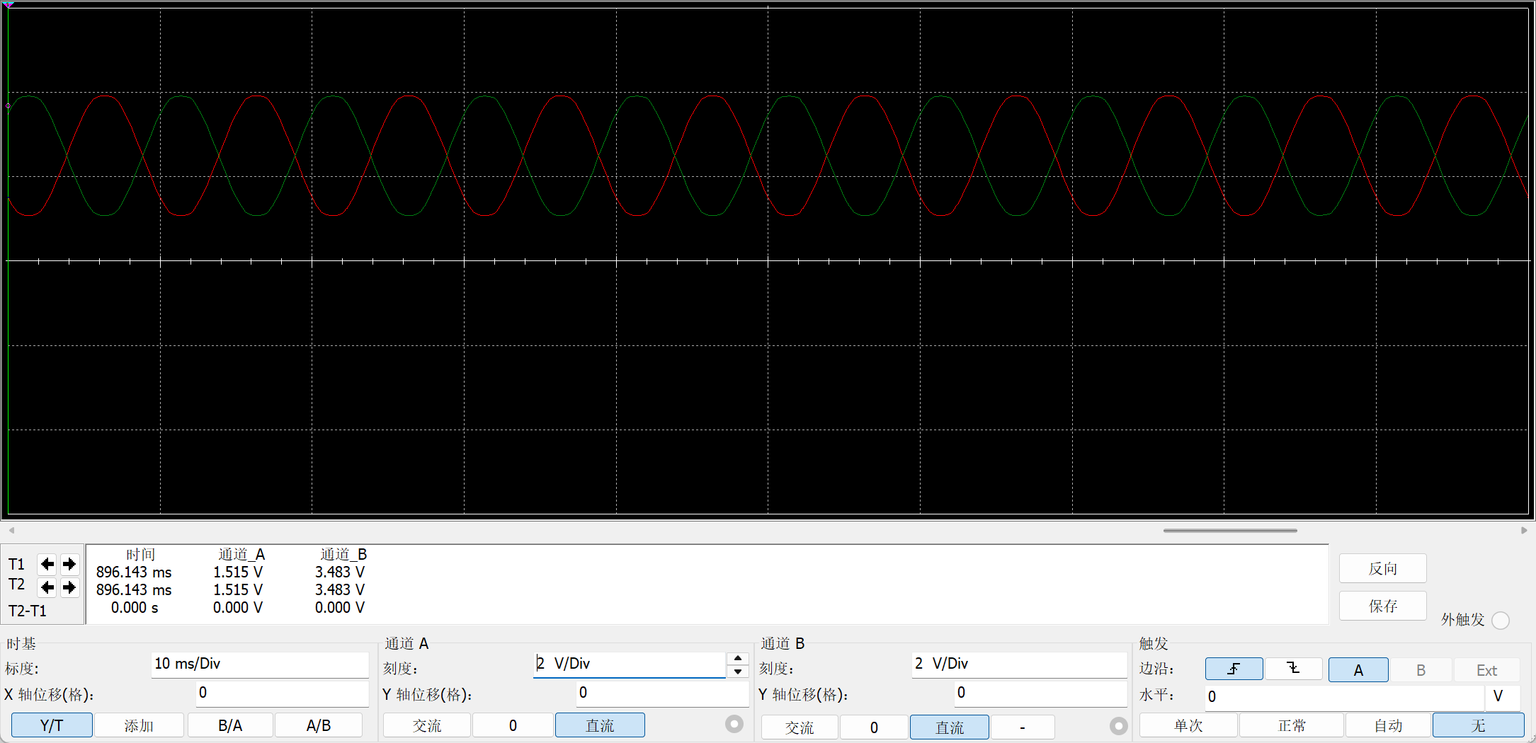Screen dimensions: 1536x743
Task: Move cursor T1 left with arrow
Action: pos(47,564)
